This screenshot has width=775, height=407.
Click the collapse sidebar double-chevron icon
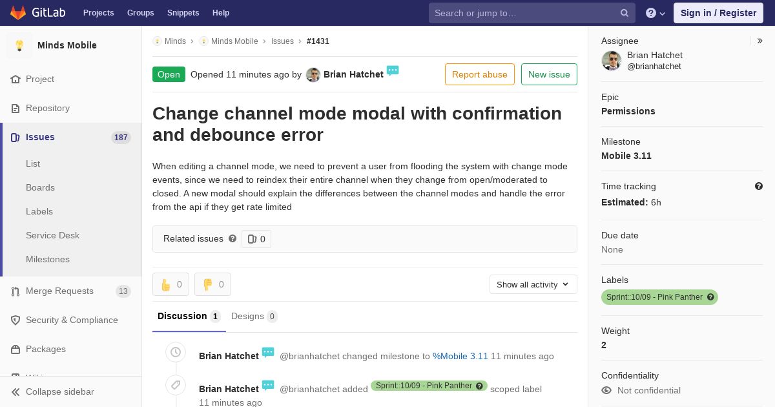15,392
